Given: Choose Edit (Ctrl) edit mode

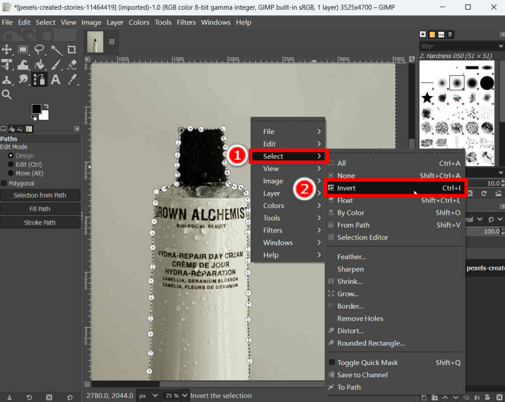Looking at the screenshot, I should (x=11, y=165).
